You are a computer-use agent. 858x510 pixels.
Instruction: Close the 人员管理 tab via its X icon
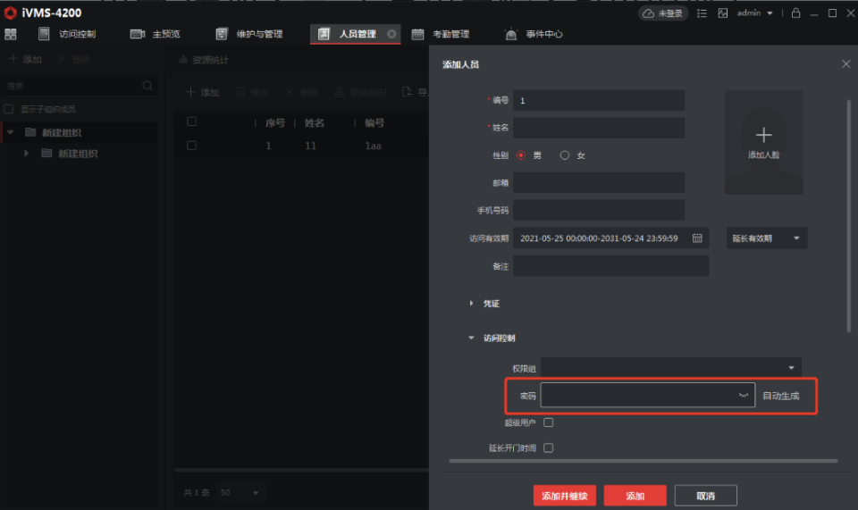coord(391,34)
